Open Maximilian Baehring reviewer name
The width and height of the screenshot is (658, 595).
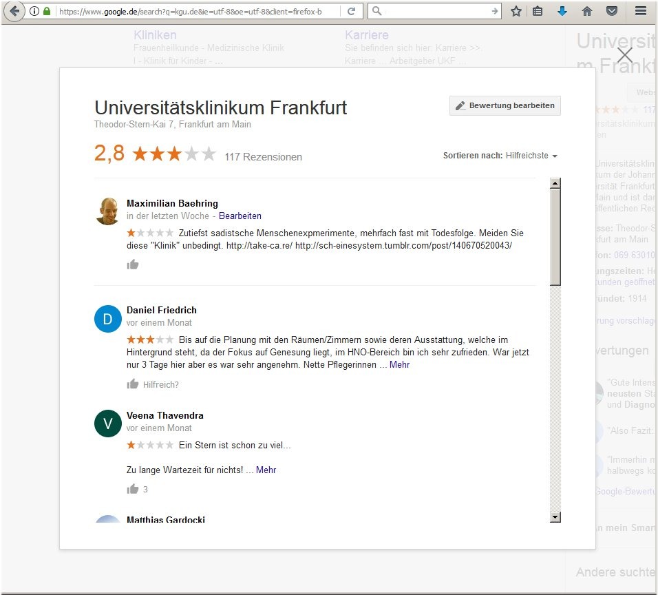click(172, 203)
